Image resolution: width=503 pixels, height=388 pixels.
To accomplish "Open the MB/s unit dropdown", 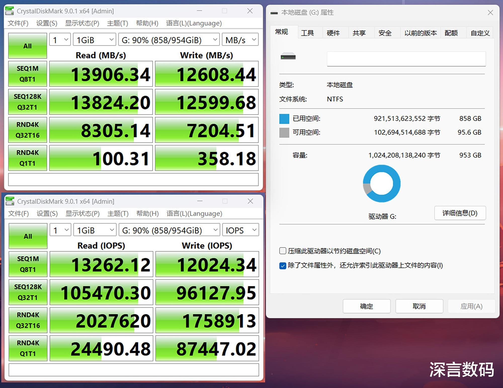I will coord(240,40).
